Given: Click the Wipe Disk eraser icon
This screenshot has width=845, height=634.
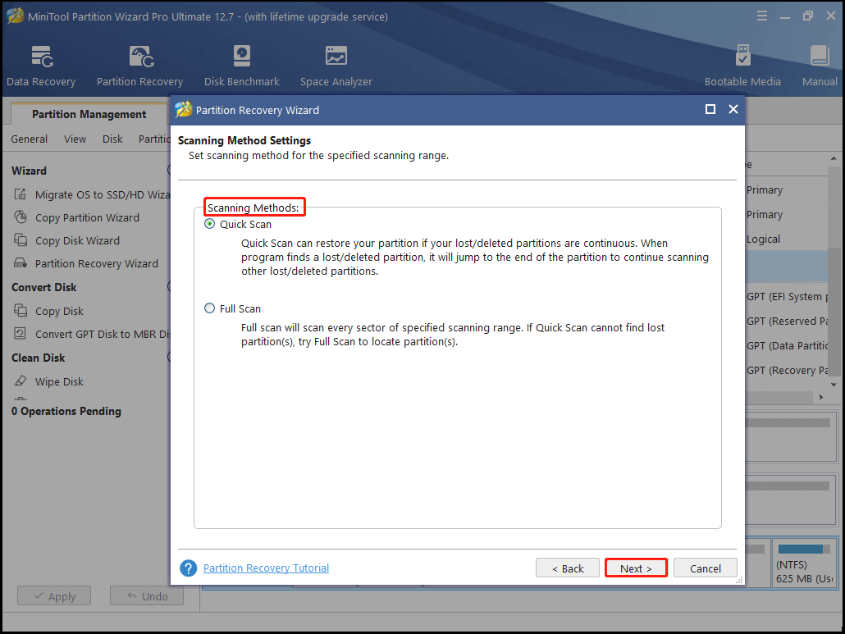Looking at the screenshot, I should coord(21,381).
